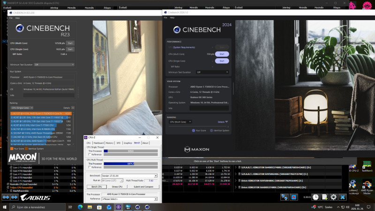This screenshot has width=375, height=211.
Task: Open File menu in Cinebench 2024
Action: [165, 17]
